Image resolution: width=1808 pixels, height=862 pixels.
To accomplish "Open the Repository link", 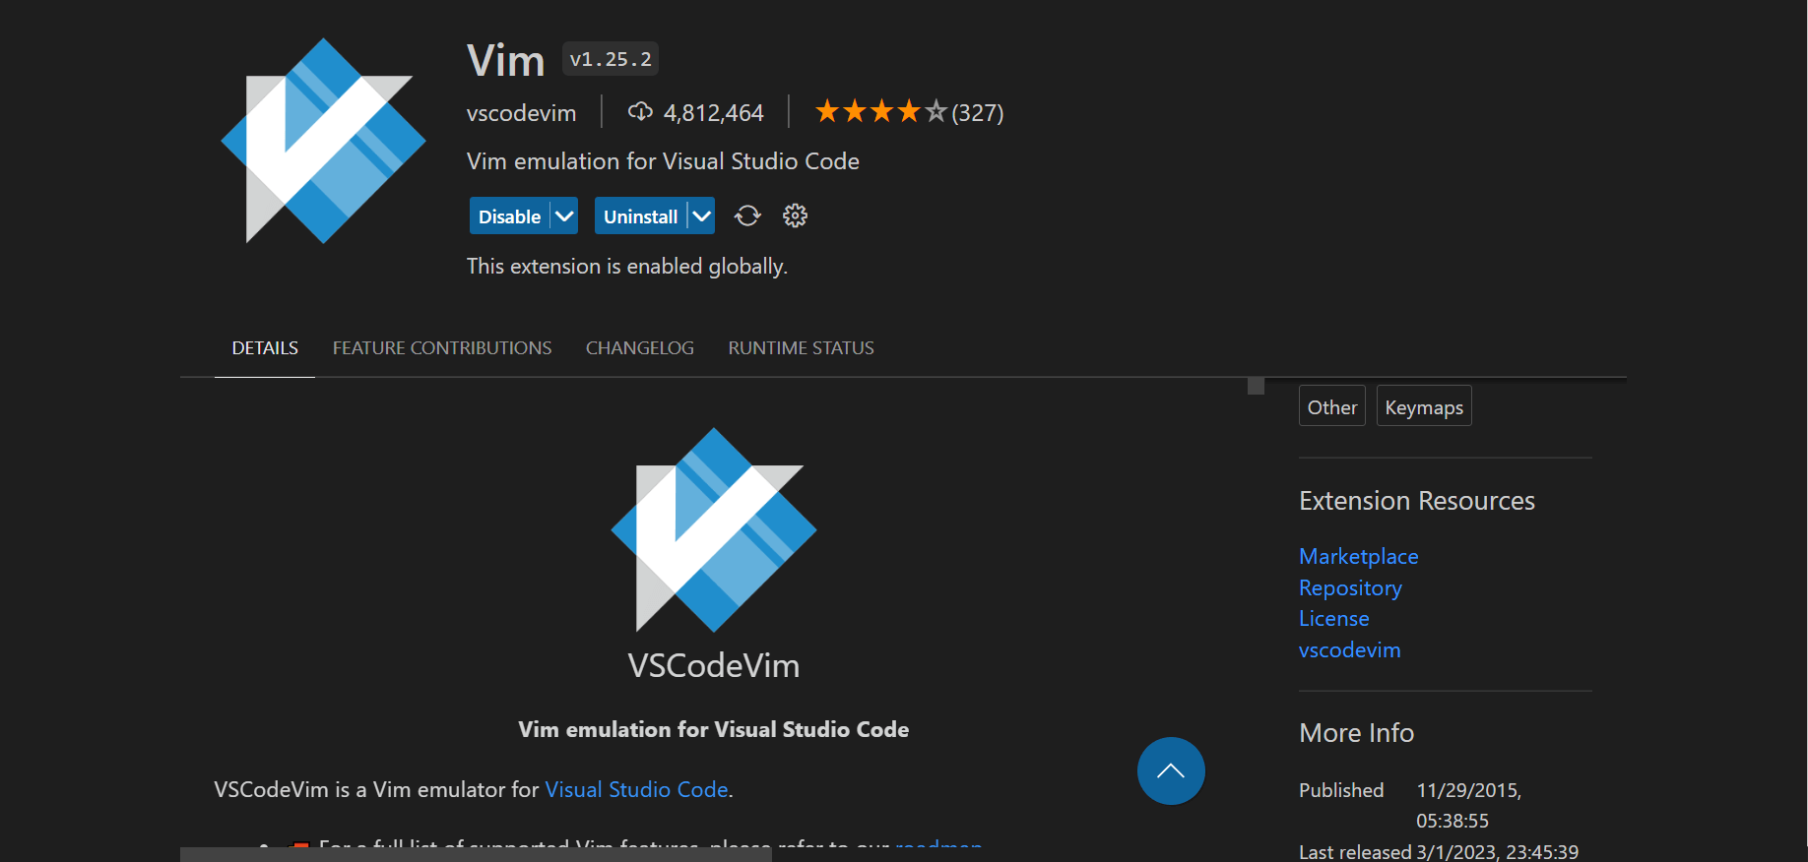I will (1350, 588).
